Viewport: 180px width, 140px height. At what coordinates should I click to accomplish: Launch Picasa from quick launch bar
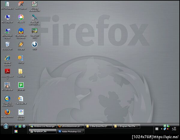click(x=16, y=131)
